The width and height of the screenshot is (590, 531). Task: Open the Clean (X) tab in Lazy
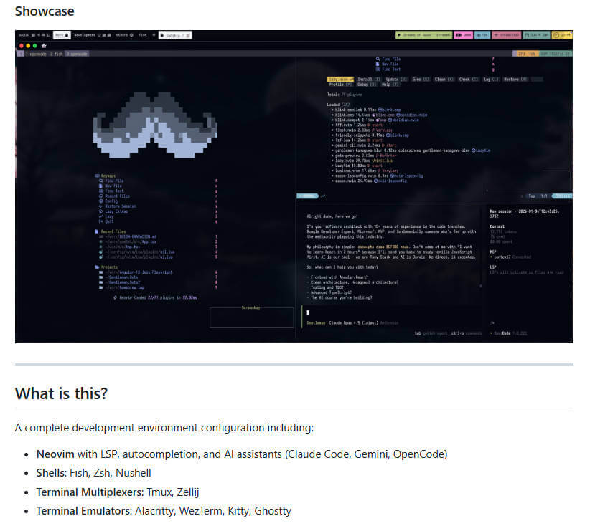coord(444,80)
